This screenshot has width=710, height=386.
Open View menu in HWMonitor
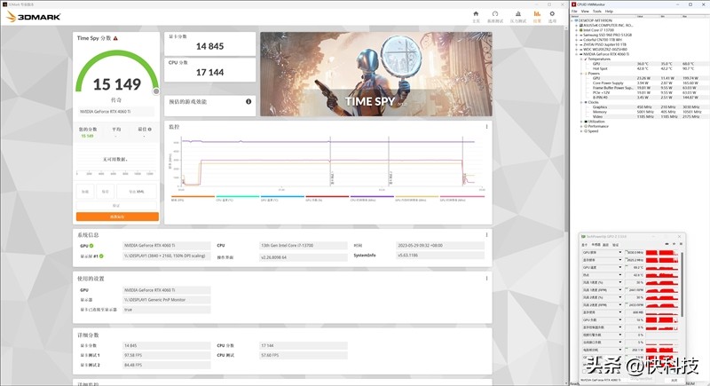coord(585,12)
